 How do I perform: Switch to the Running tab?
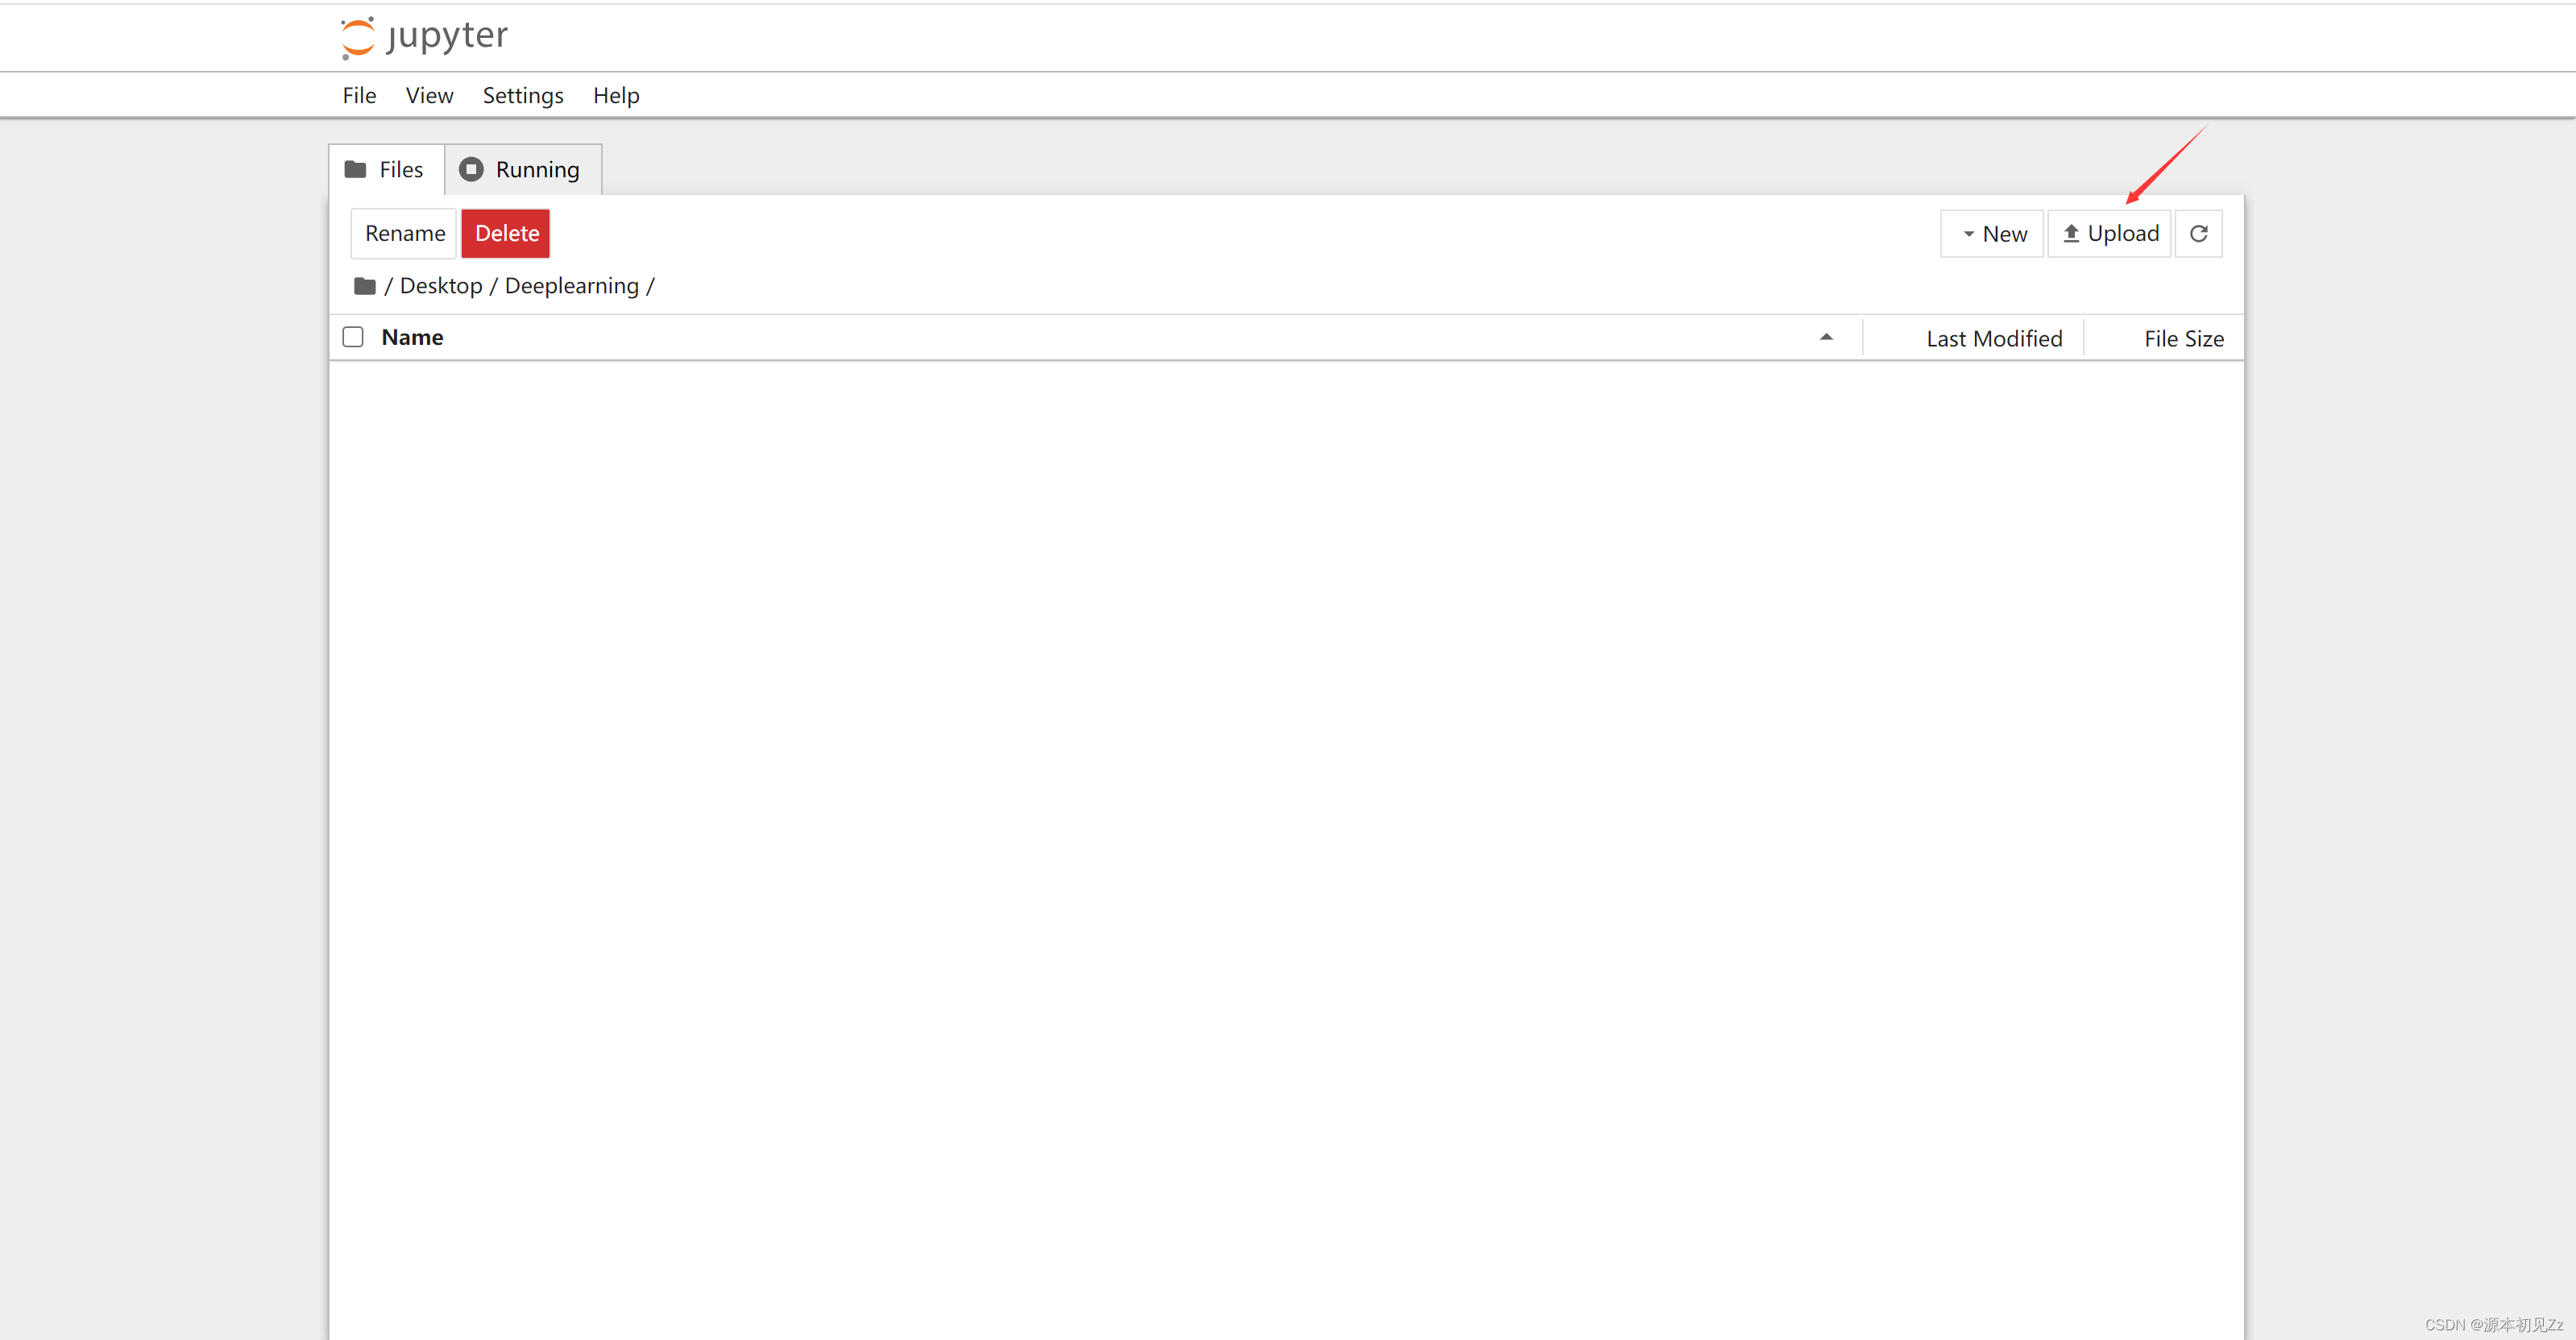(521, 170)
